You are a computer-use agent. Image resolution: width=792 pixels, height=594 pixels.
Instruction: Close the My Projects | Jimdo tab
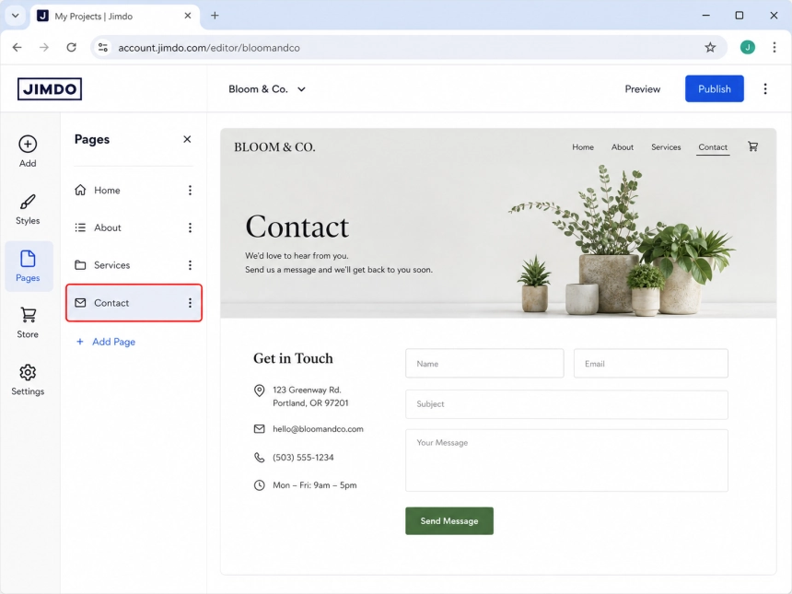tap(187, 16)
